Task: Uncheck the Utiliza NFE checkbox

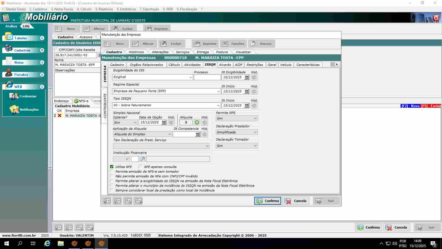Action: coord(112,167)
